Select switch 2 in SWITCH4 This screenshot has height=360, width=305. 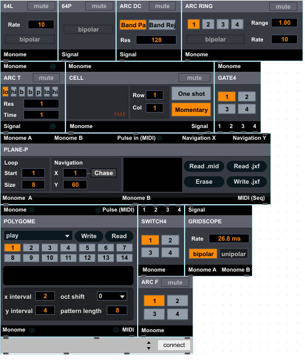pyautogui.click(x=170, y=240)
